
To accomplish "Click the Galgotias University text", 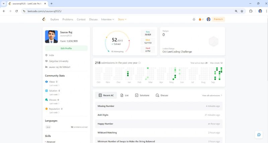I will [59, 61].
